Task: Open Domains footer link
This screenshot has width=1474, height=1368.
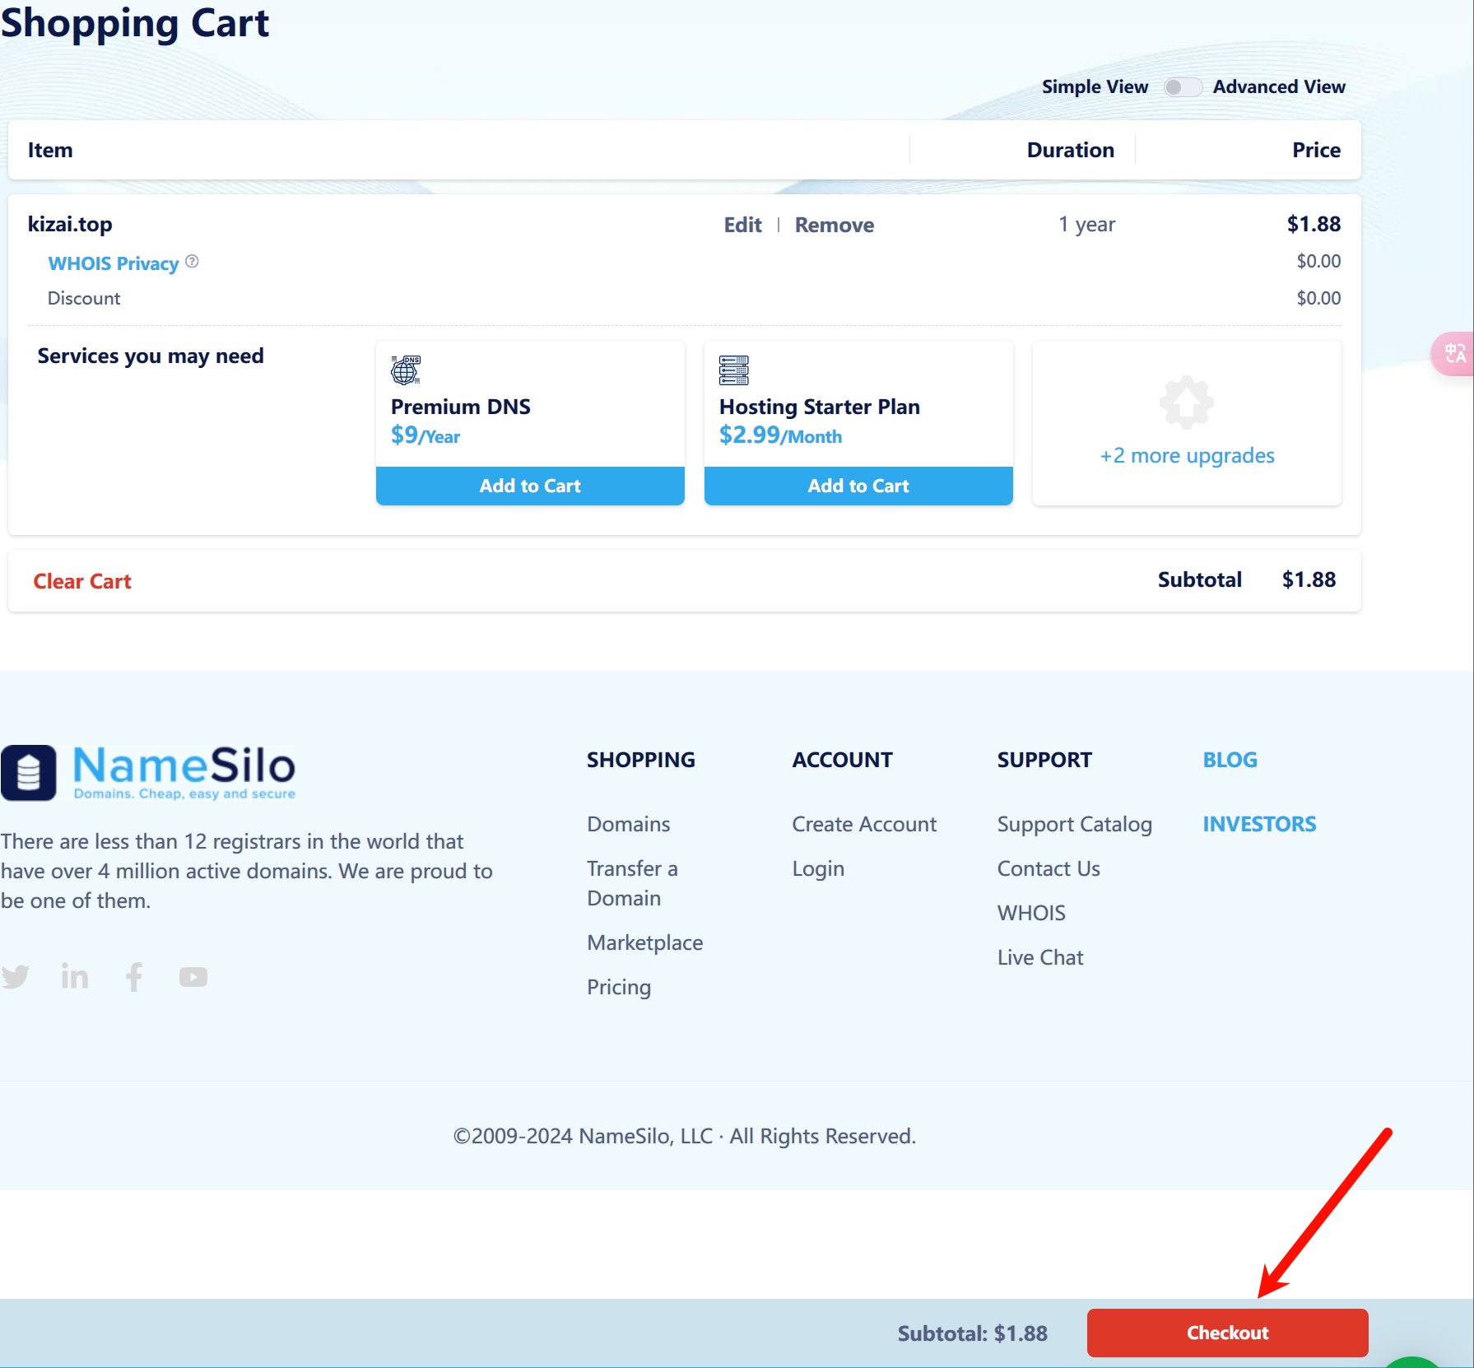Action: (x=629, y=824)
